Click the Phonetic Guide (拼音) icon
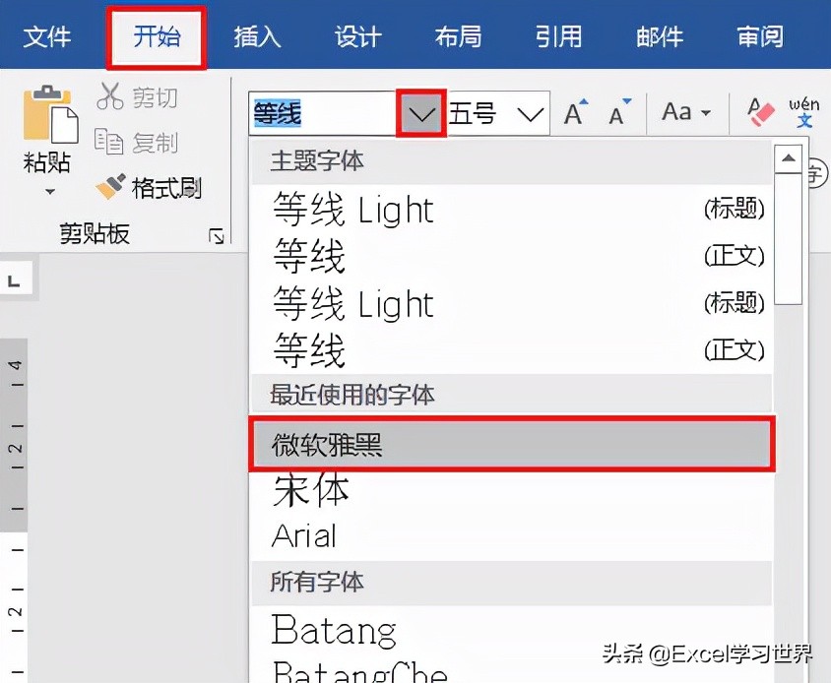The image size is (831, 683). coord(804,111)
